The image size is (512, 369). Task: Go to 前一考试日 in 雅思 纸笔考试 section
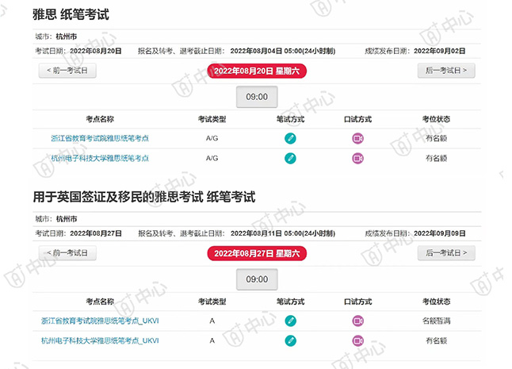point(67,71)
